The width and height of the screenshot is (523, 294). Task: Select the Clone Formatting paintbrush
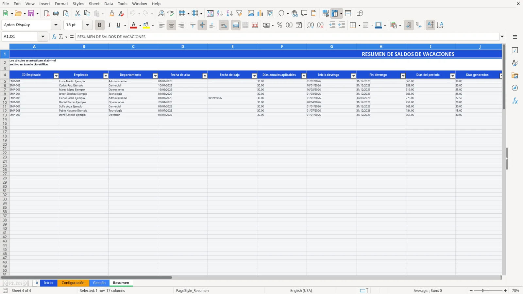(x=112, y=13)
